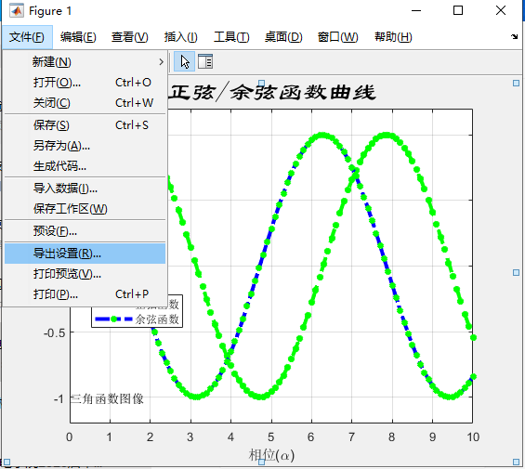Image resolution: width=525 pixels, height=469 pixels.
Task: Choose 关闭(C) menu entry
Action: 85,103
